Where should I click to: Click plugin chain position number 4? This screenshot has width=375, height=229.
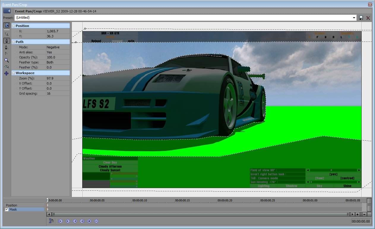tap(7, 11)
